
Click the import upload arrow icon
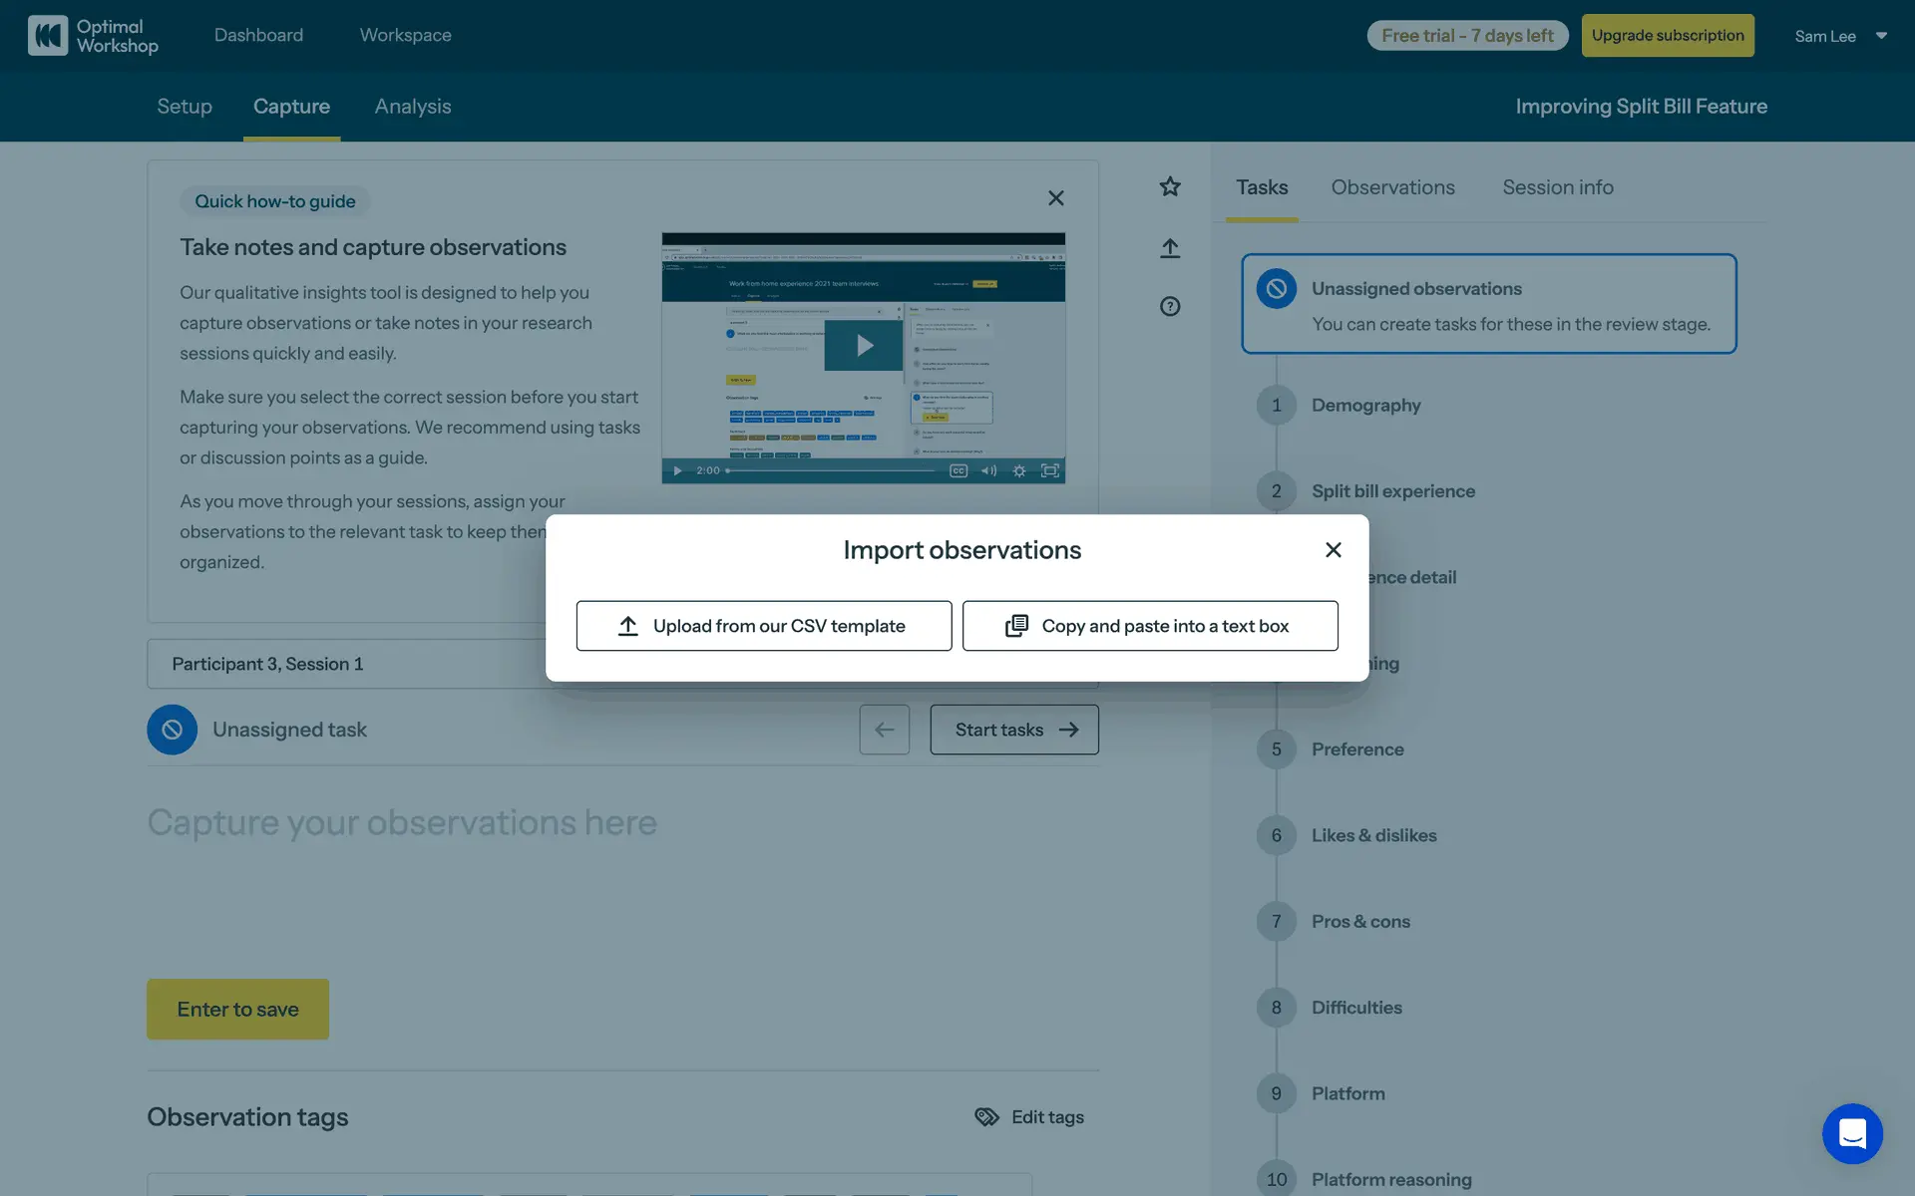pos(1170,247)
